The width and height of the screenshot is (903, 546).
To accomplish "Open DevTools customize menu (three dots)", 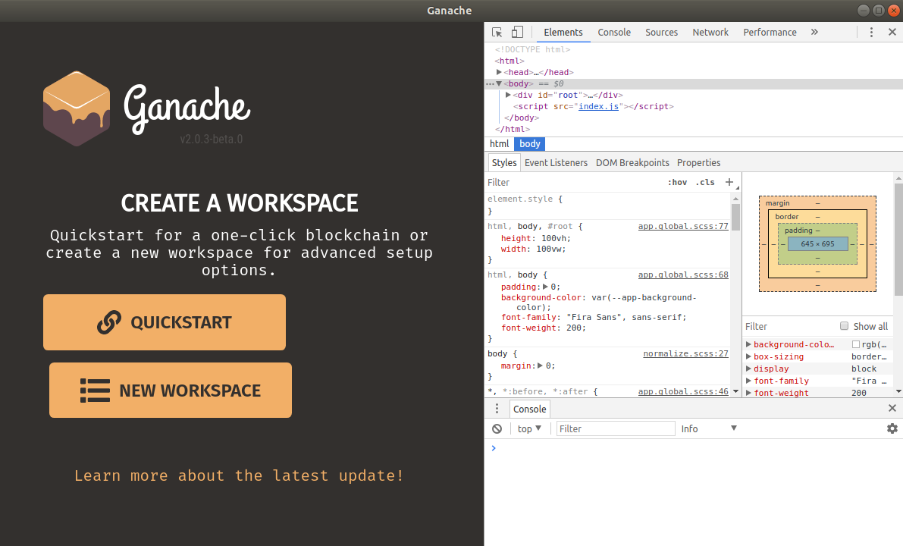I will point(871,33).
